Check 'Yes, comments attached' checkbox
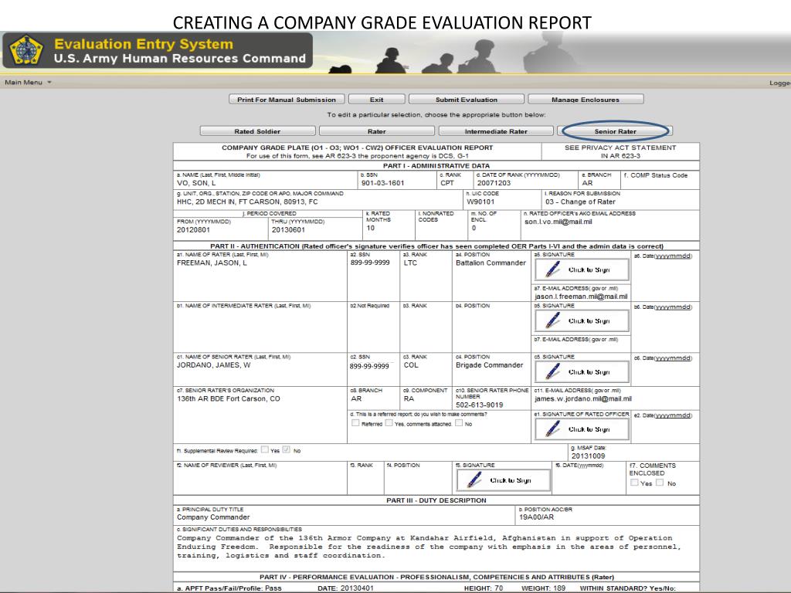The height and width of the screenshot is (593, 791). pos(389,423)
